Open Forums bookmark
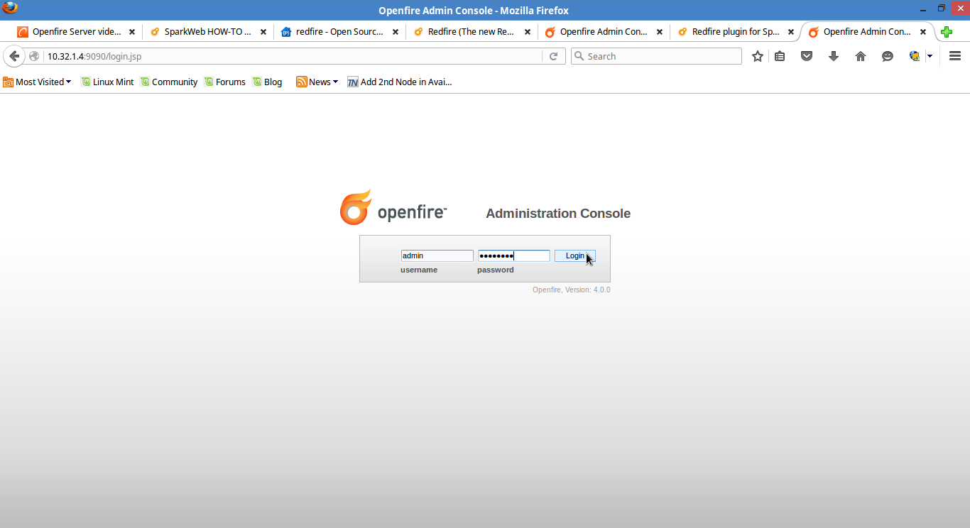Viewport: 970px width, 528px height. pos(224,82)
